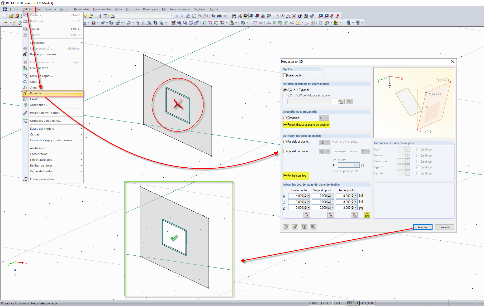Viewport: 484px width, 306px height.
Task: Click the previous arrow next to load case box
Action: pos(177,16)
